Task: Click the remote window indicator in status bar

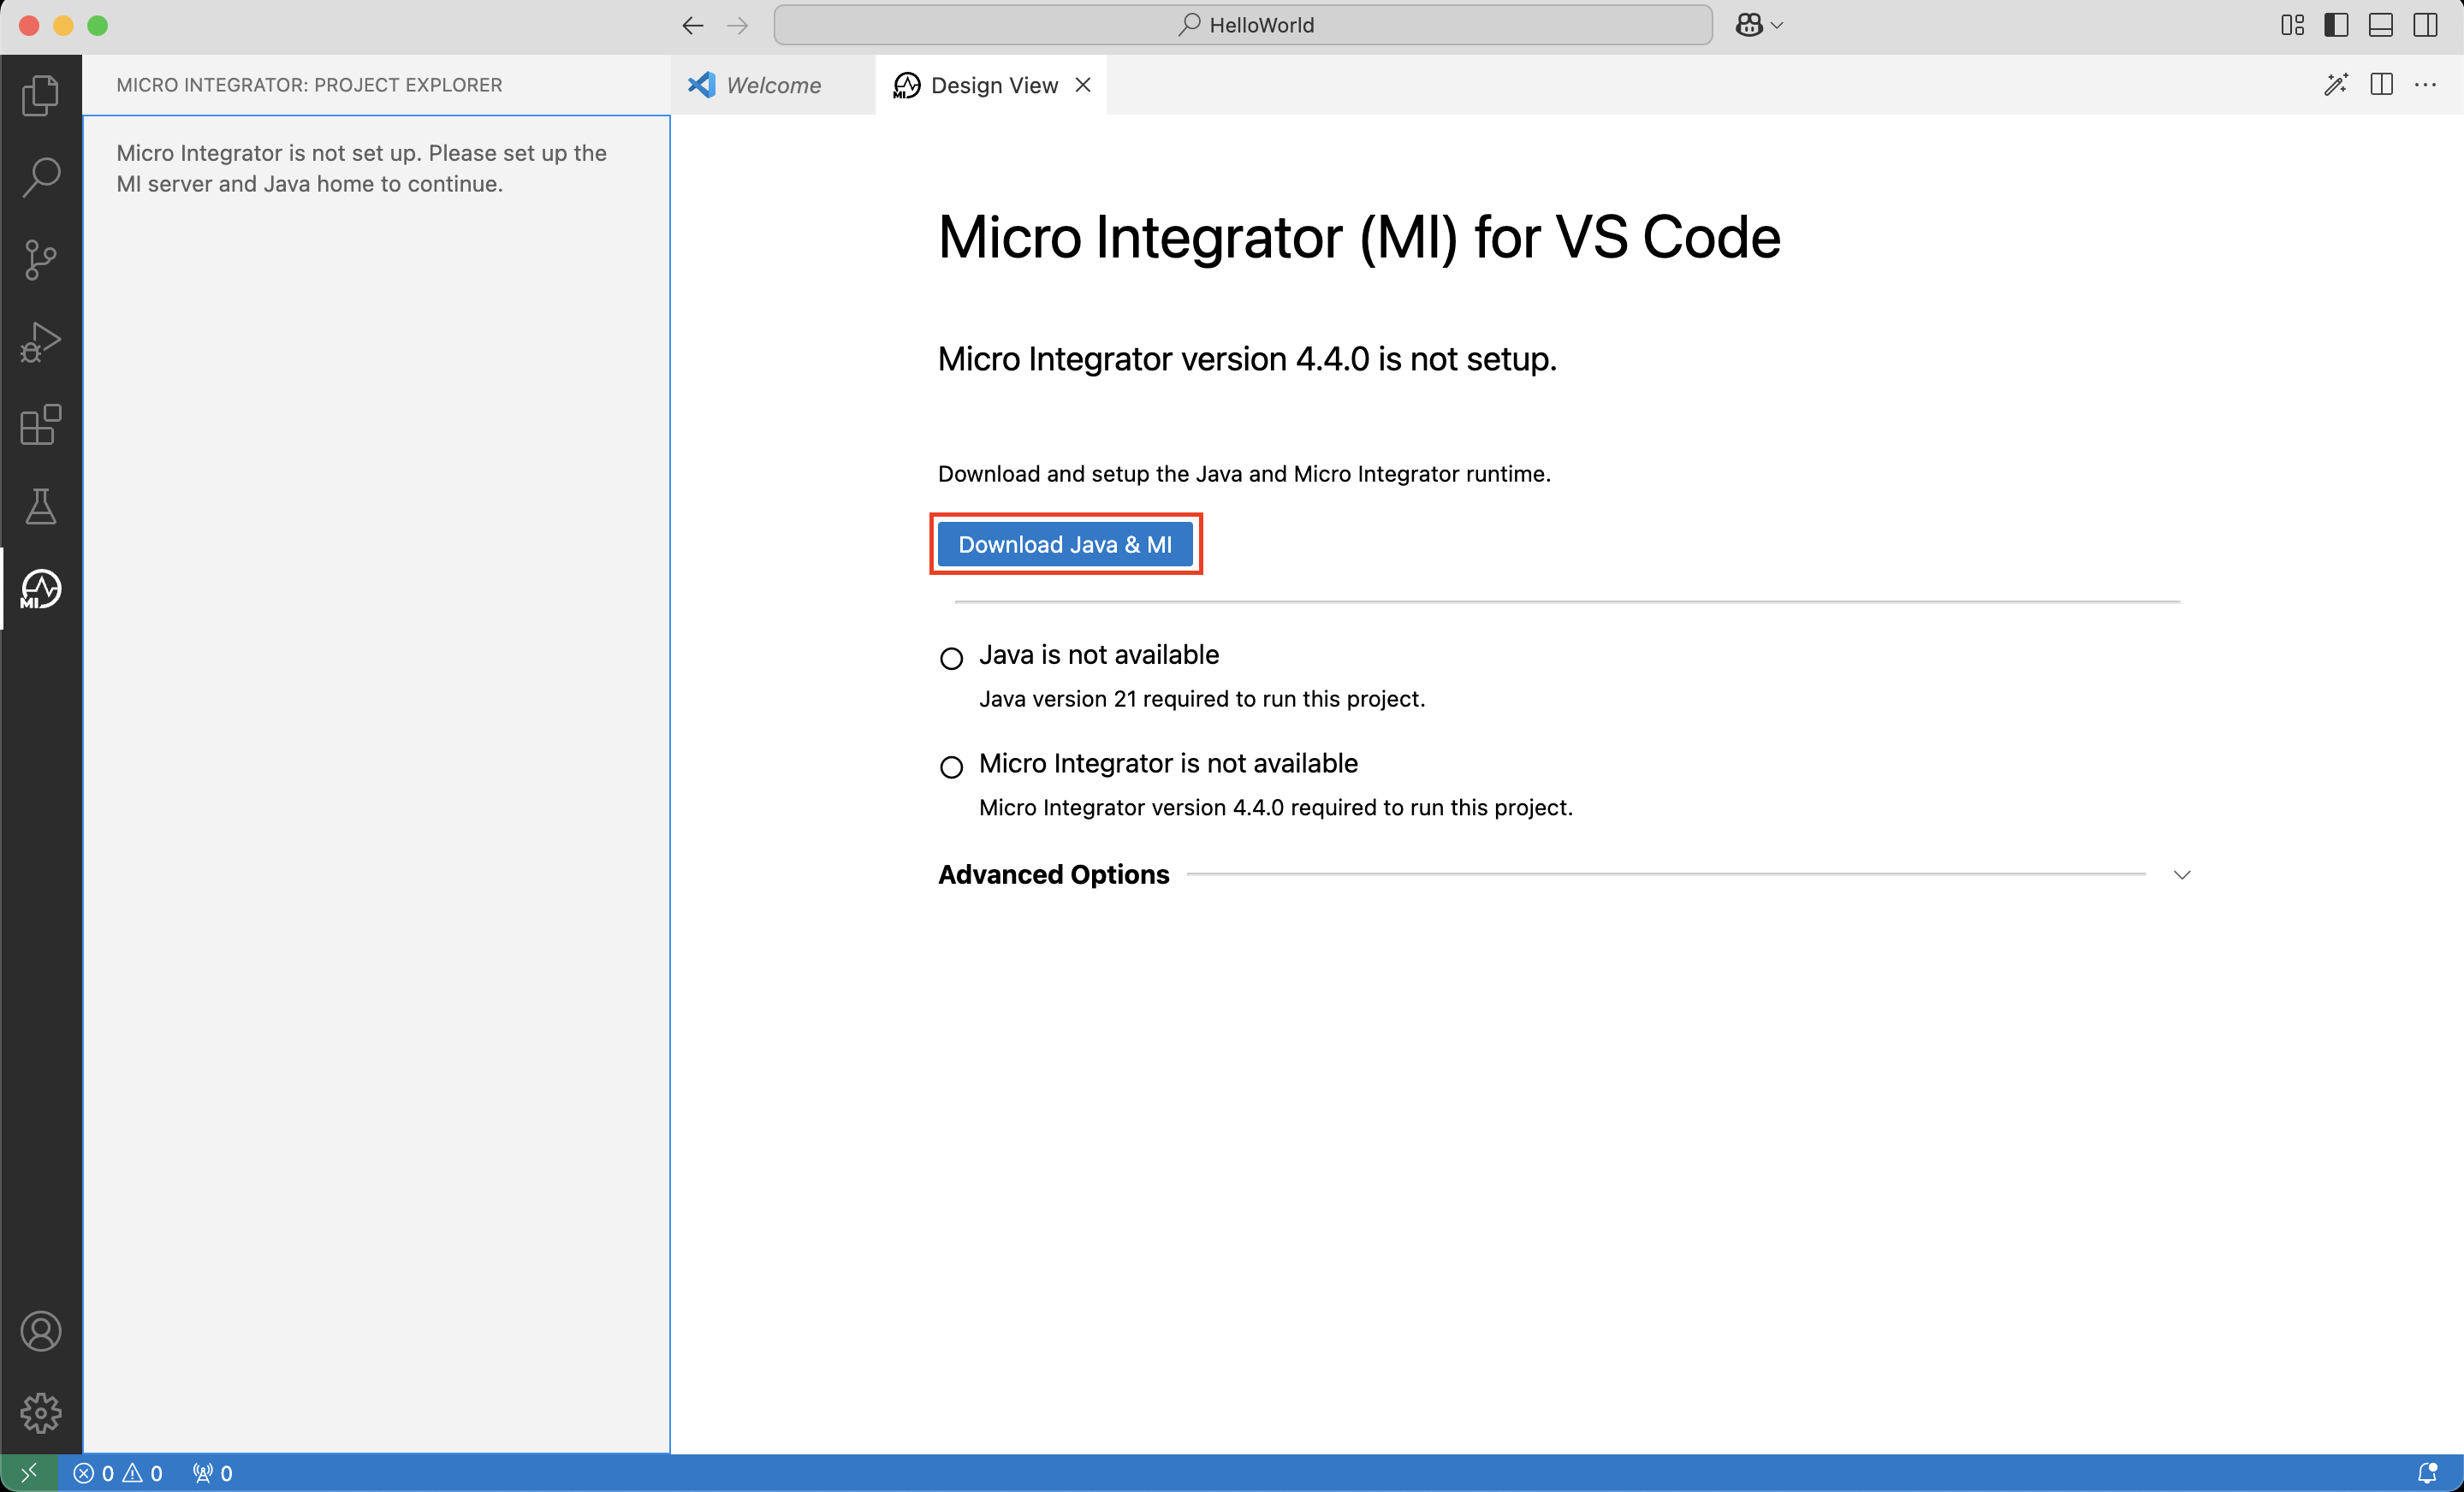Action: coord(29,1472)
